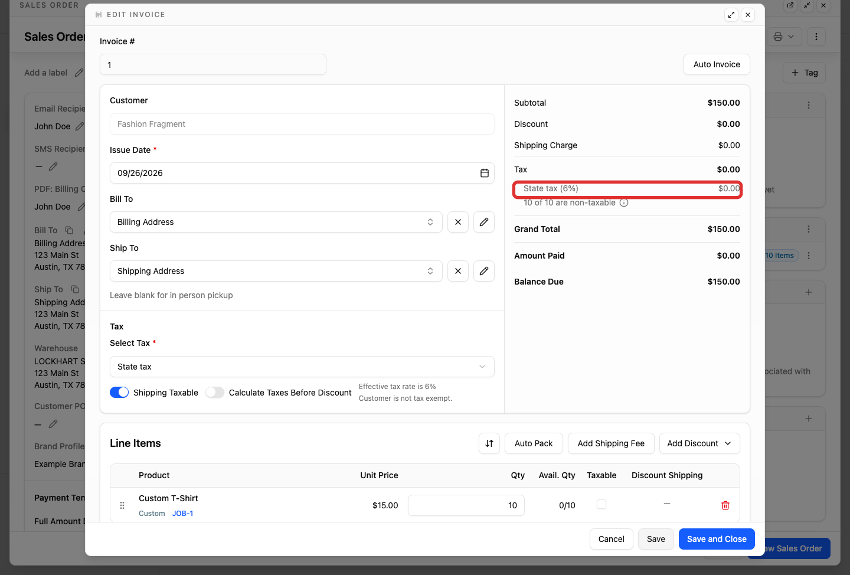
Task: Edit the Ship To address with pencil
Action: coord(484,271)
